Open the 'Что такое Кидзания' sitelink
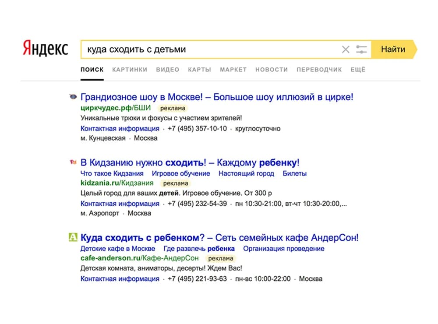Screen dimensions: 438x324 [x=112, y=173]
